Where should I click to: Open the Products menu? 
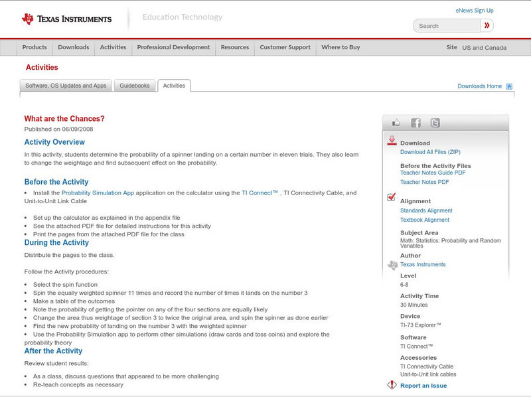point(35,47)
